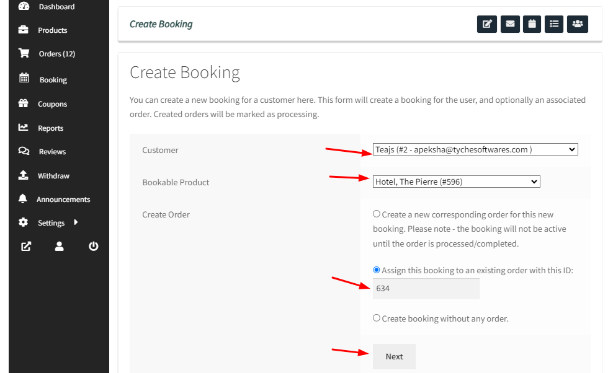Click the italic Create Booking header title
613x373 pixels.
pos(161,24)
